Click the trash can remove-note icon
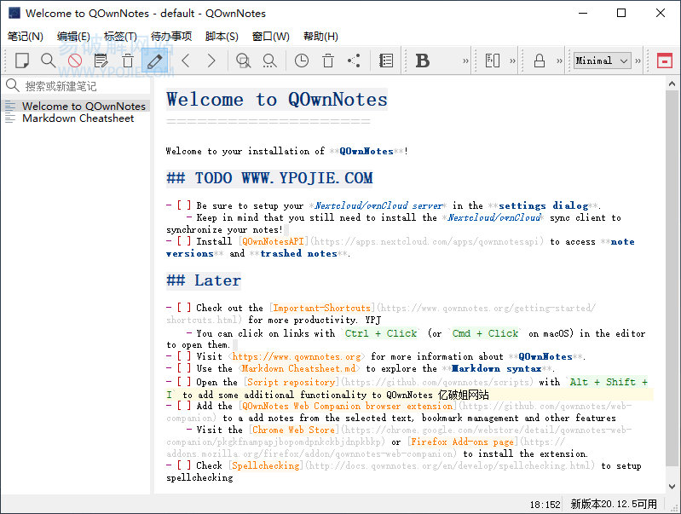Viewport: 681px width, 514px height. click(x=128, y=61)
